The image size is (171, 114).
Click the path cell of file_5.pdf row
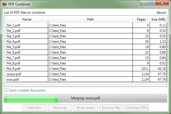click(x=90, y=47)
